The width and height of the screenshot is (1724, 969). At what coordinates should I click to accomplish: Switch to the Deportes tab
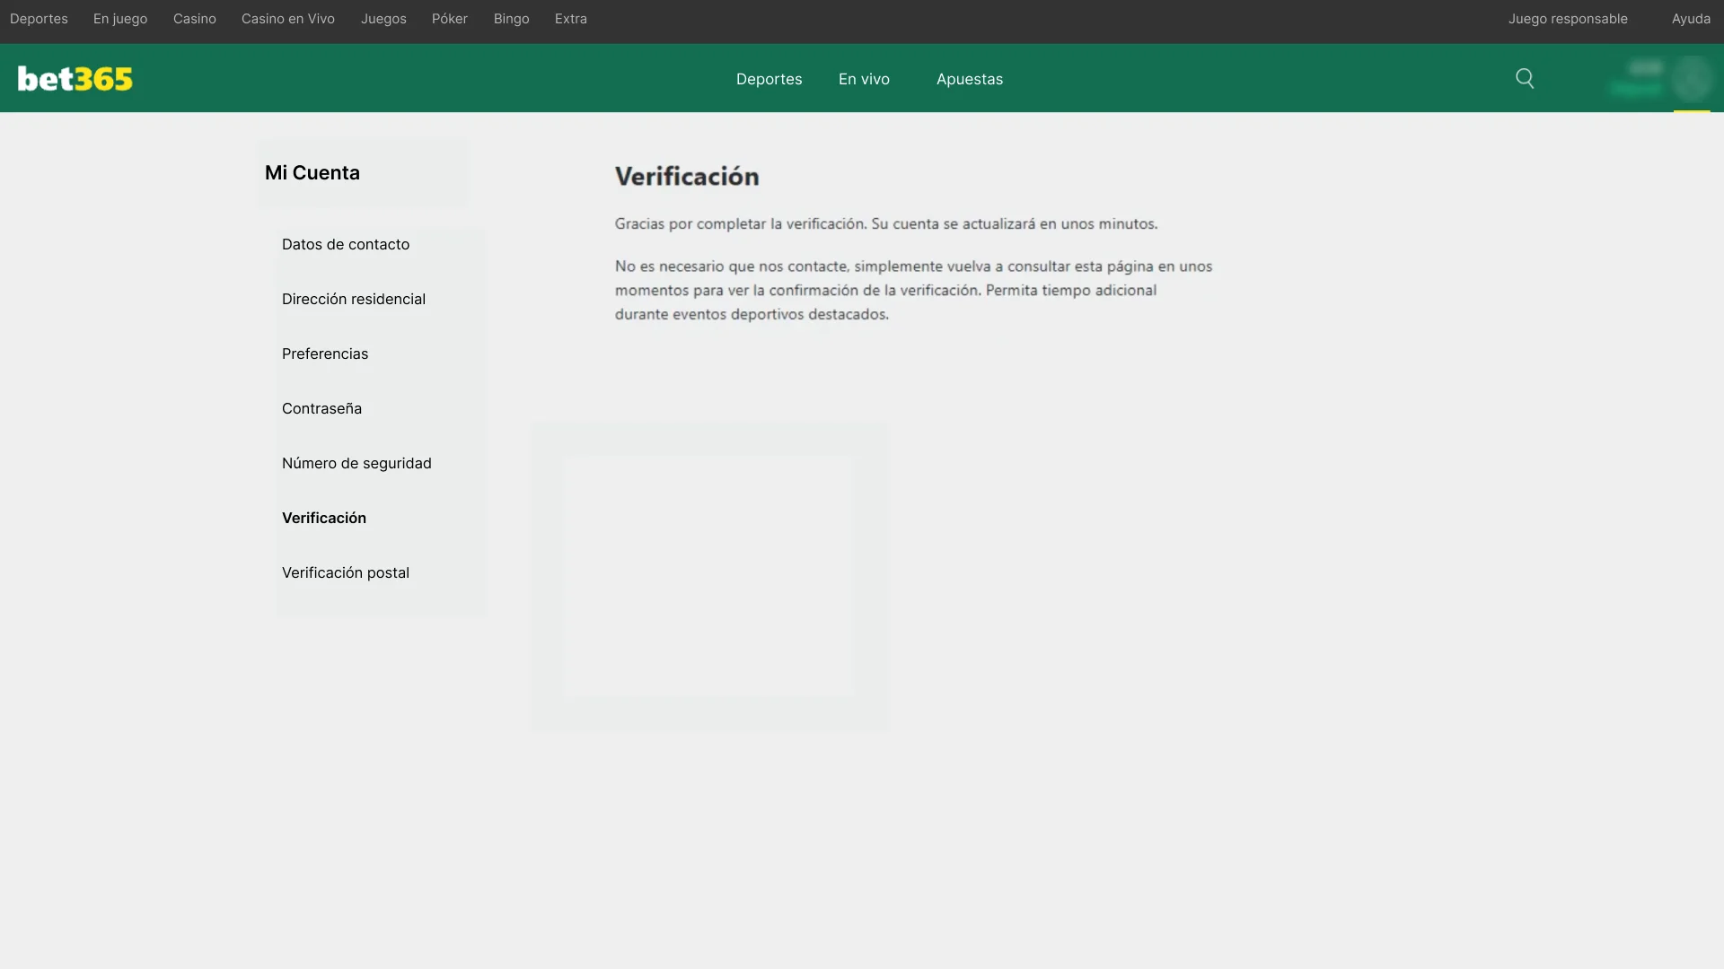point(769,79)
